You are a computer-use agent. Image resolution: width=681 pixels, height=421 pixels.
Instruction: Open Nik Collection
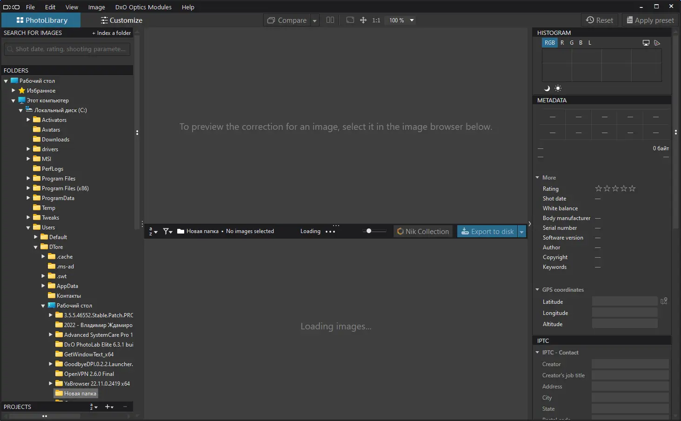(x=423, y=232)
